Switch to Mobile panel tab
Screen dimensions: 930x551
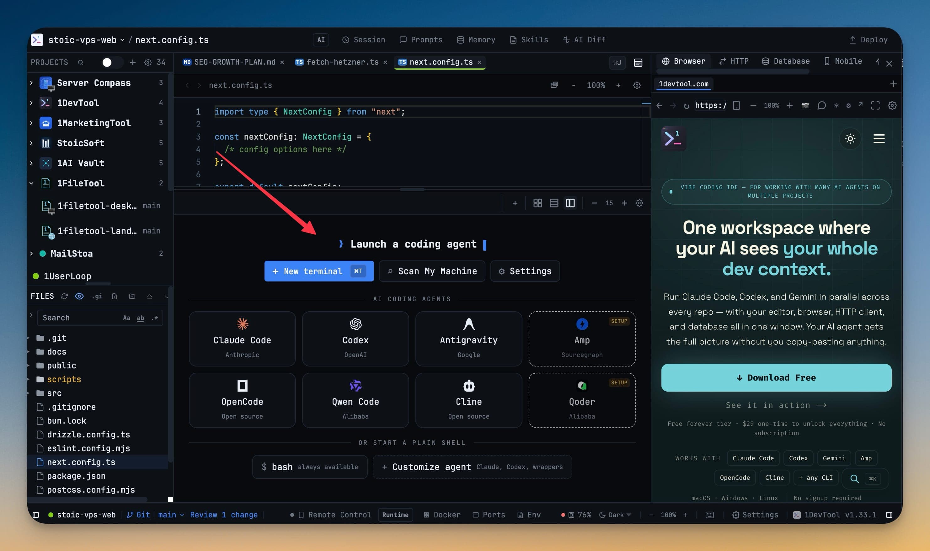(x=843, y=61)
